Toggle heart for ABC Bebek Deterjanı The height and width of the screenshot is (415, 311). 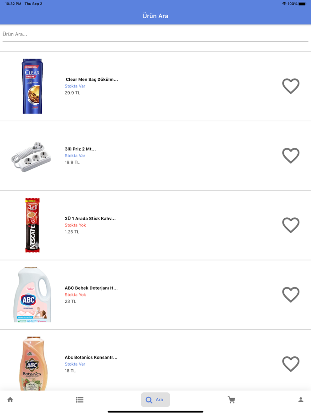[x=291, y=295]
